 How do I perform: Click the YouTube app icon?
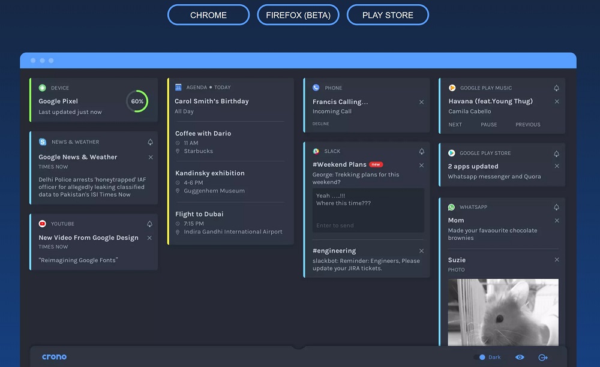tap(43, 224)
